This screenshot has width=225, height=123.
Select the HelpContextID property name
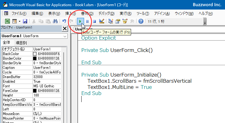[x=14, y=100]
